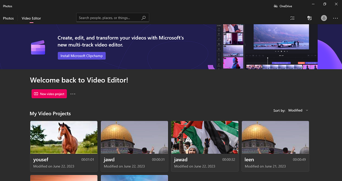The width and height of the screenshot is (342, 181).
Task: Expand the Sort by Modified dropdown
Action: point(298,111)
